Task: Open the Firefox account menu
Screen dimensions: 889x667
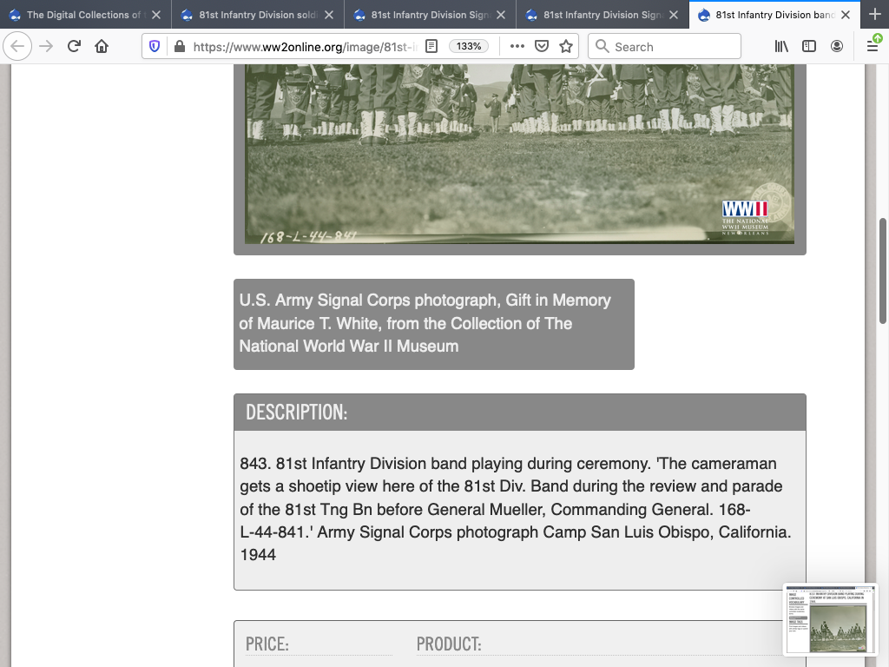Action: click(837, 46)
